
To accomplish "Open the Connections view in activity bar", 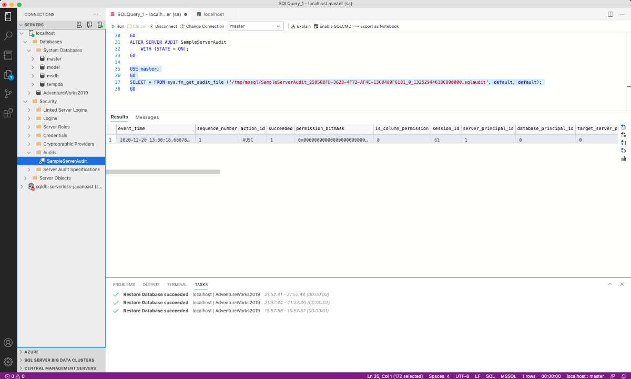I will pos(8,16).
